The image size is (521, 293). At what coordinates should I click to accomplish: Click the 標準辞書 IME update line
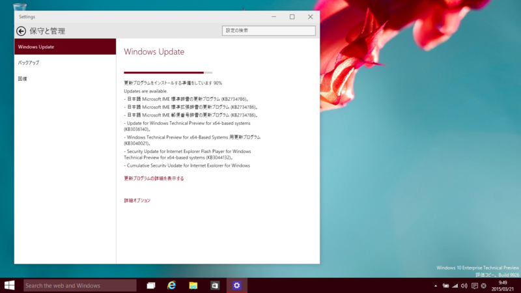pyautogui.click(x=186, y=99)
